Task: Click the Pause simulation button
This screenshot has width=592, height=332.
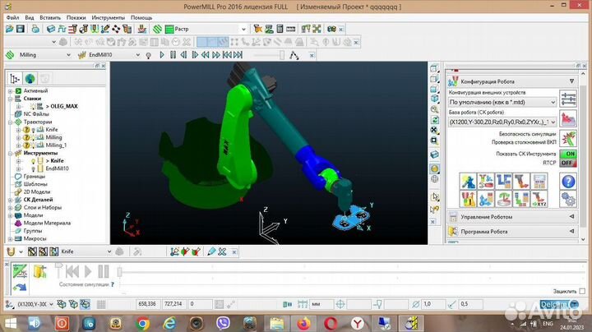Action: tap(104, 271)
